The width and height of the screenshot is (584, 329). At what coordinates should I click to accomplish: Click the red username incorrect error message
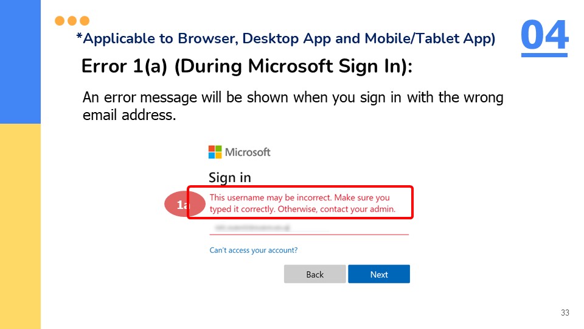point(302,203)
